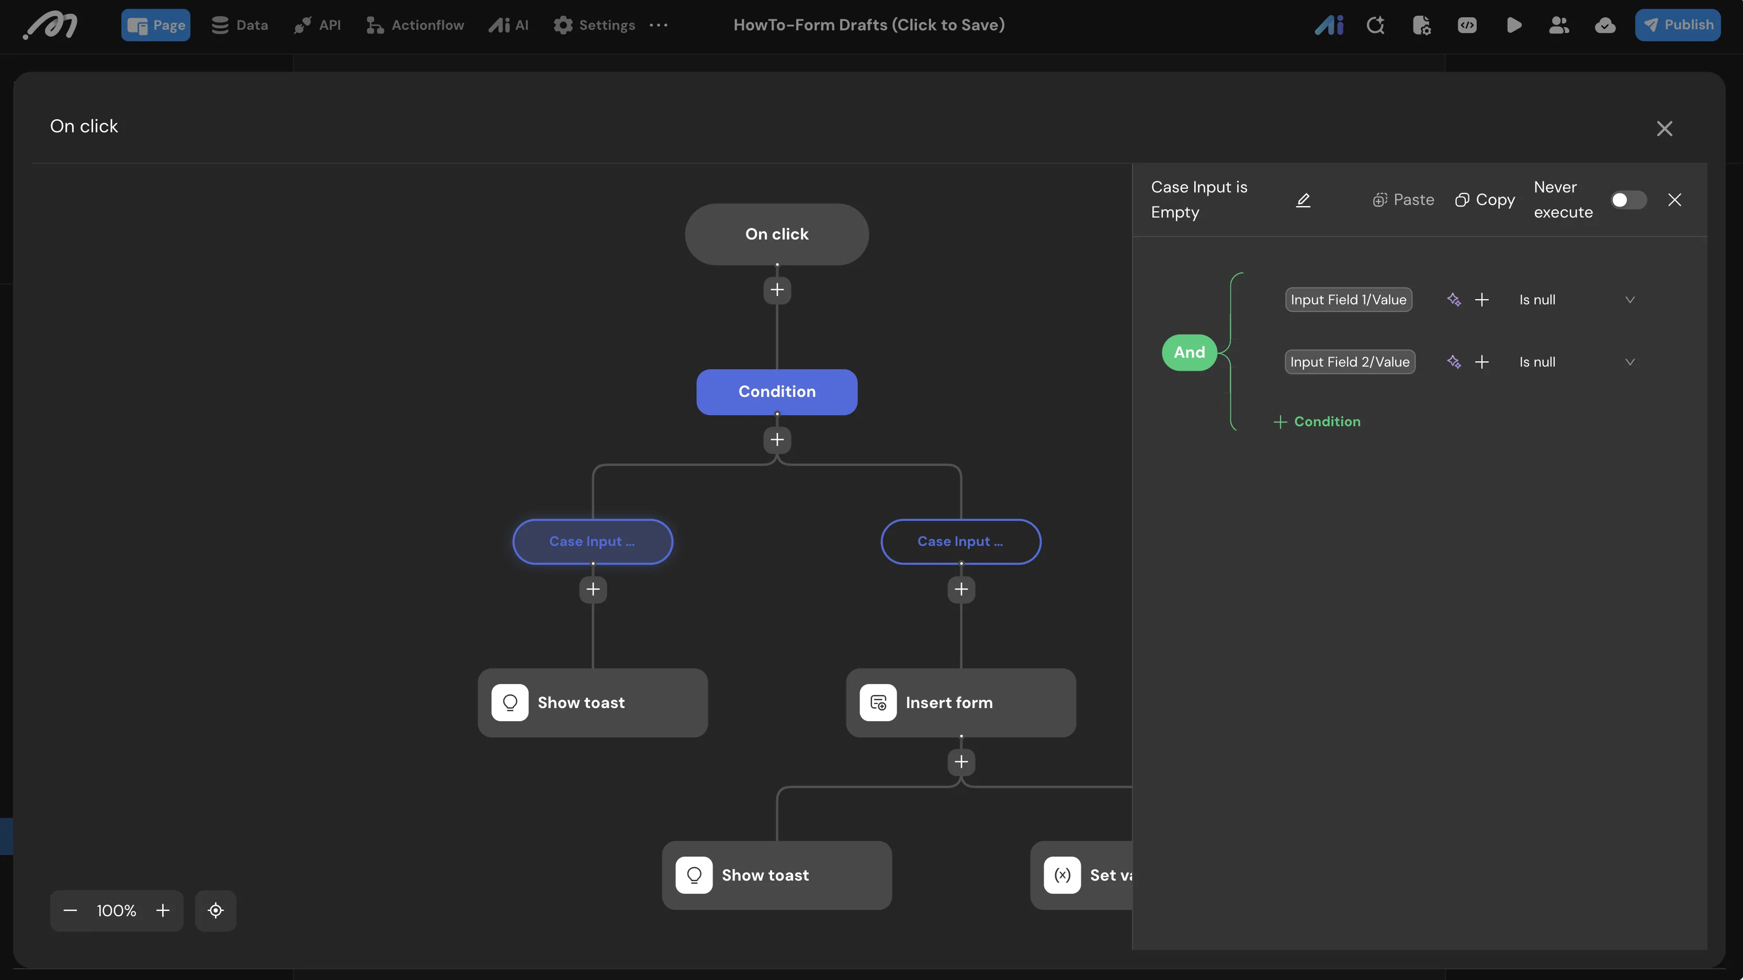Click the Preview play icon

(1514, 25)
